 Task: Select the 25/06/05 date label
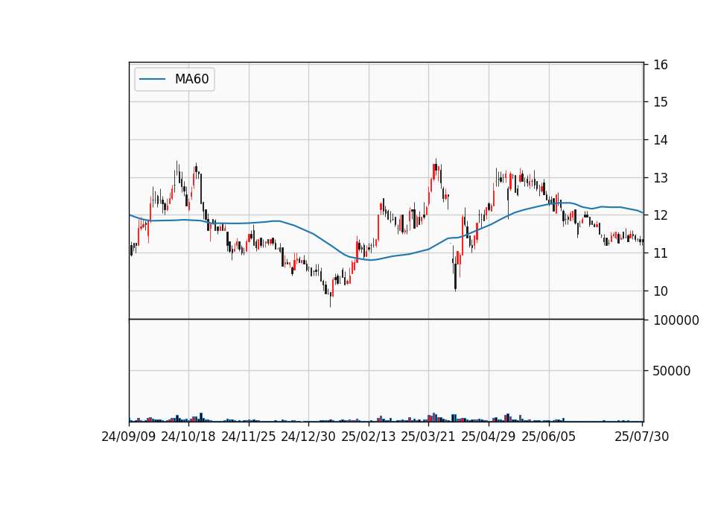pos(549,437)
